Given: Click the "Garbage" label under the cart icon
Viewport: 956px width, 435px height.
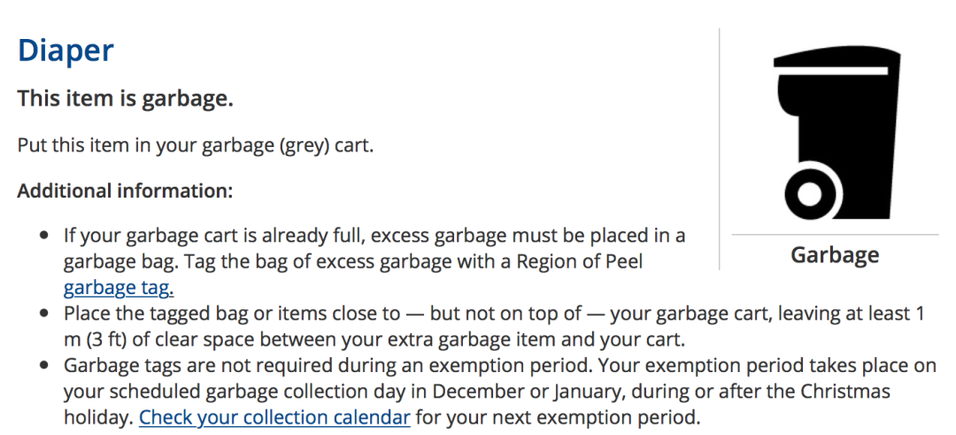Looking at the screenshot, I should [x=835, y=254].
